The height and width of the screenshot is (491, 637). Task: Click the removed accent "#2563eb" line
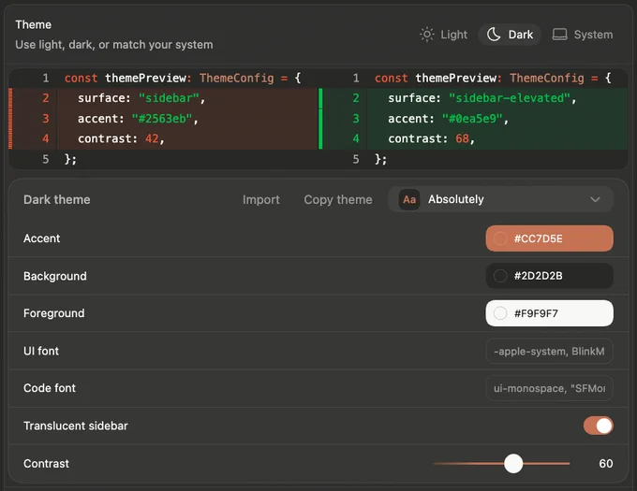(x=162, y=119)
